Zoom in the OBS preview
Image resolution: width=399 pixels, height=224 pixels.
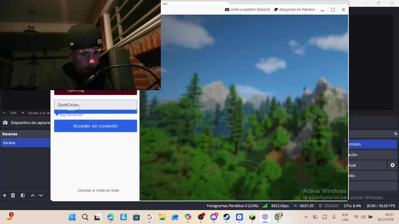pyautogui.click(x=22, y=113)
